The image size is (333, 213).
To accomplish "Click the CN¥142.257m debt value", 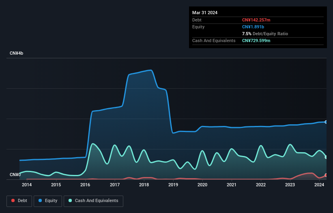I will click(256, 20).
